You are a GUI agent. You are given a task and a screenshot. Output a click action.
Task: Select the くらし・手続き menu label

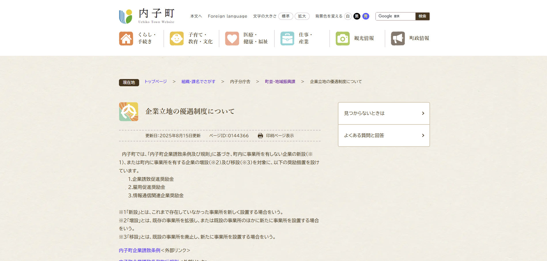tap(147, 38)
